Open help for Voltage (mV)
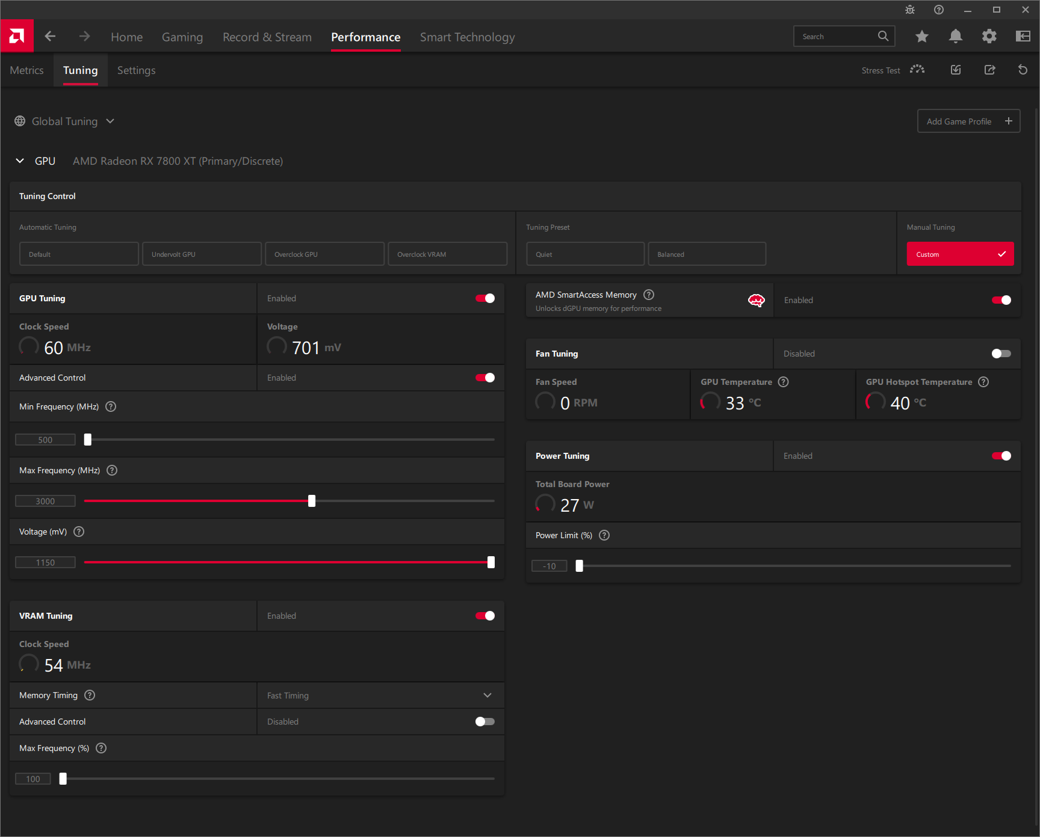 click(x=79, y=532)
